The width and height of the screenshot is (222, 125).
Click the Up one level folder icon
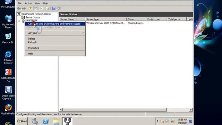point(30,9)
